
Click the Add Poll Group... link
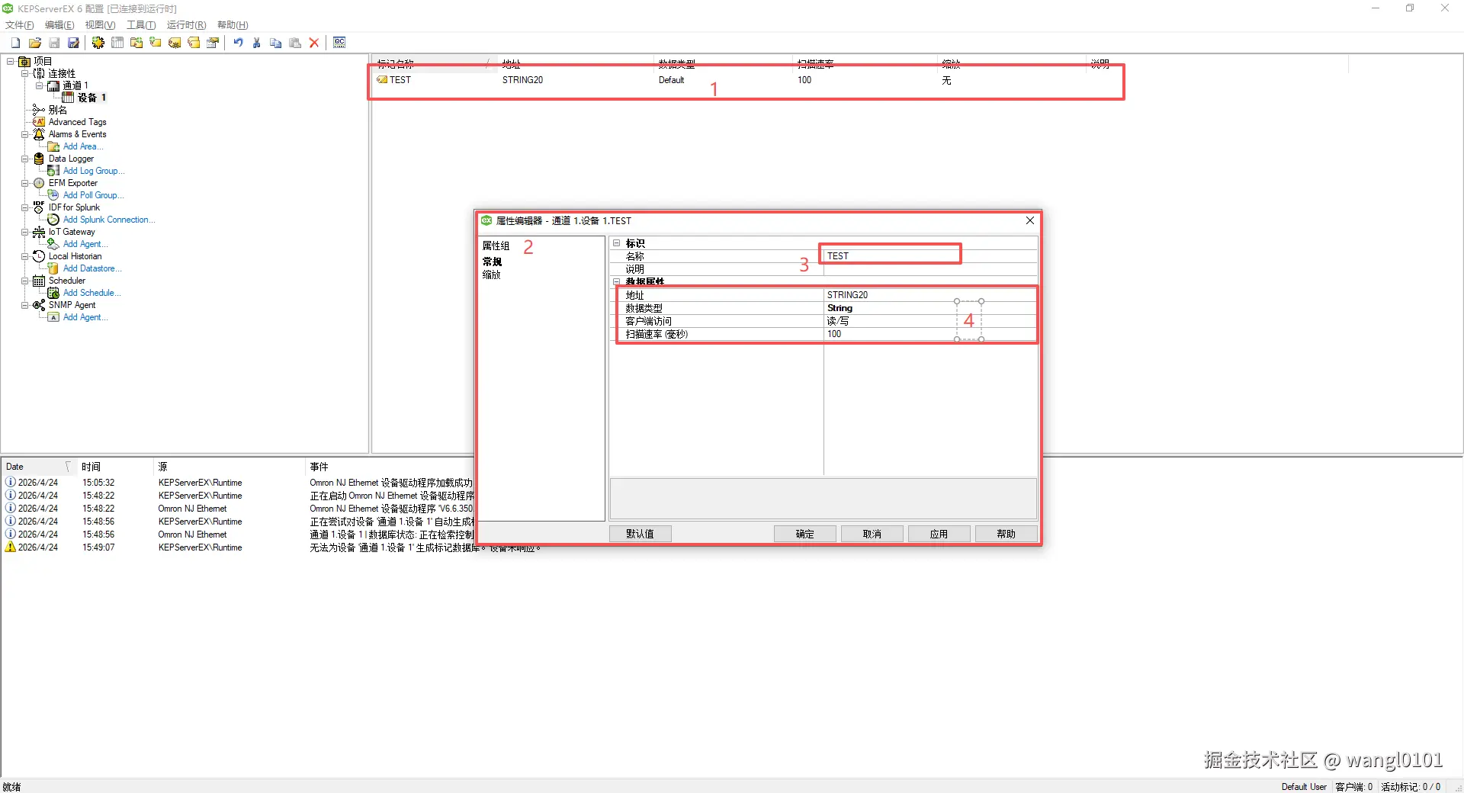coord(93,195)
